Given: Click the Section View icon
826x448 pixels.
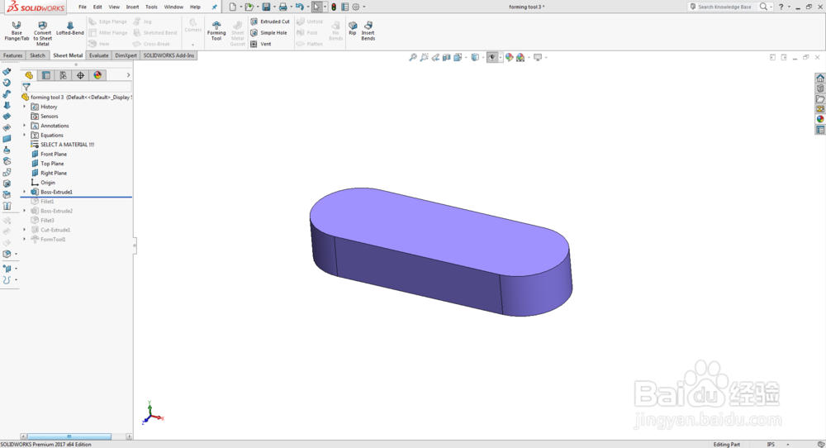Looking at the screenshot, I should [x=446, y=58].
